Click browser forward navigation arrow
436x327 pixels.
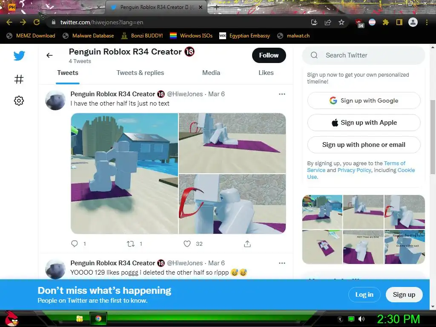tap(23, 22)
